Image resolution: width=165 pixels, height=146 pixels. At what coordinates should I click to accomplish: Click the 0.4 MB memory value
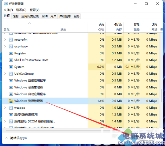(x=117, y=40)
